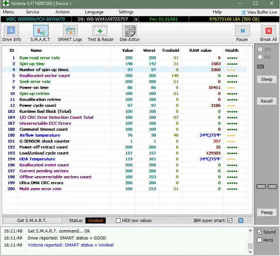Click the Get S.M.A.R.T. button

[32, 221]
